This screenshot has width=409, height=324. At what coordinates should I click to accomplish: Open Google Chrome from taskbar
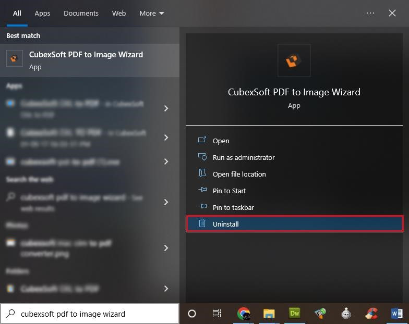pyautogui.click(x=244, y=314)
